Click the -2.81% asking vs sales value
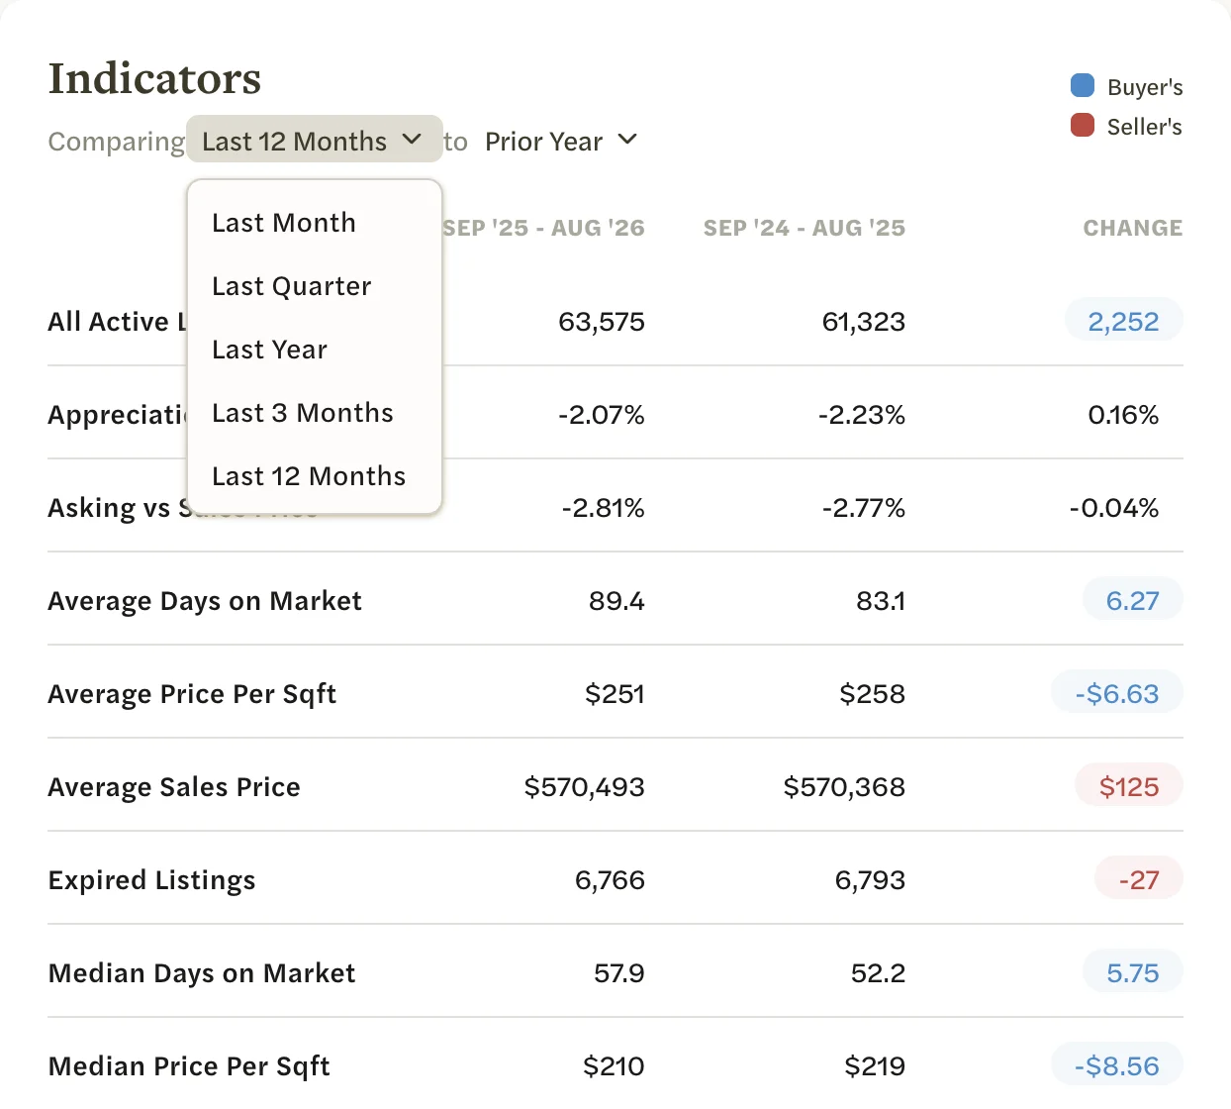The image size is (1231, 1109). click(604, 508)
